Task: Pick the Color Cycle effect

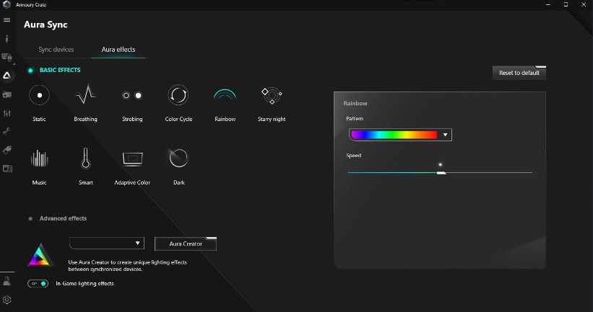Action: coord(178,95)
